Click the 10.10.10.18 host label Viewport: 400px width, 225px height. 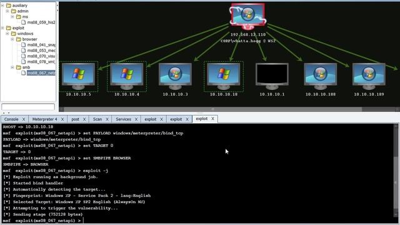tap(224, 94)
